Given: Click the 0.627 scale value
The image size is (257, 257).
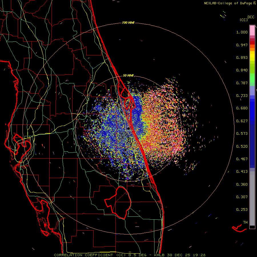Looking at the screenshot, I should point(242,121).
